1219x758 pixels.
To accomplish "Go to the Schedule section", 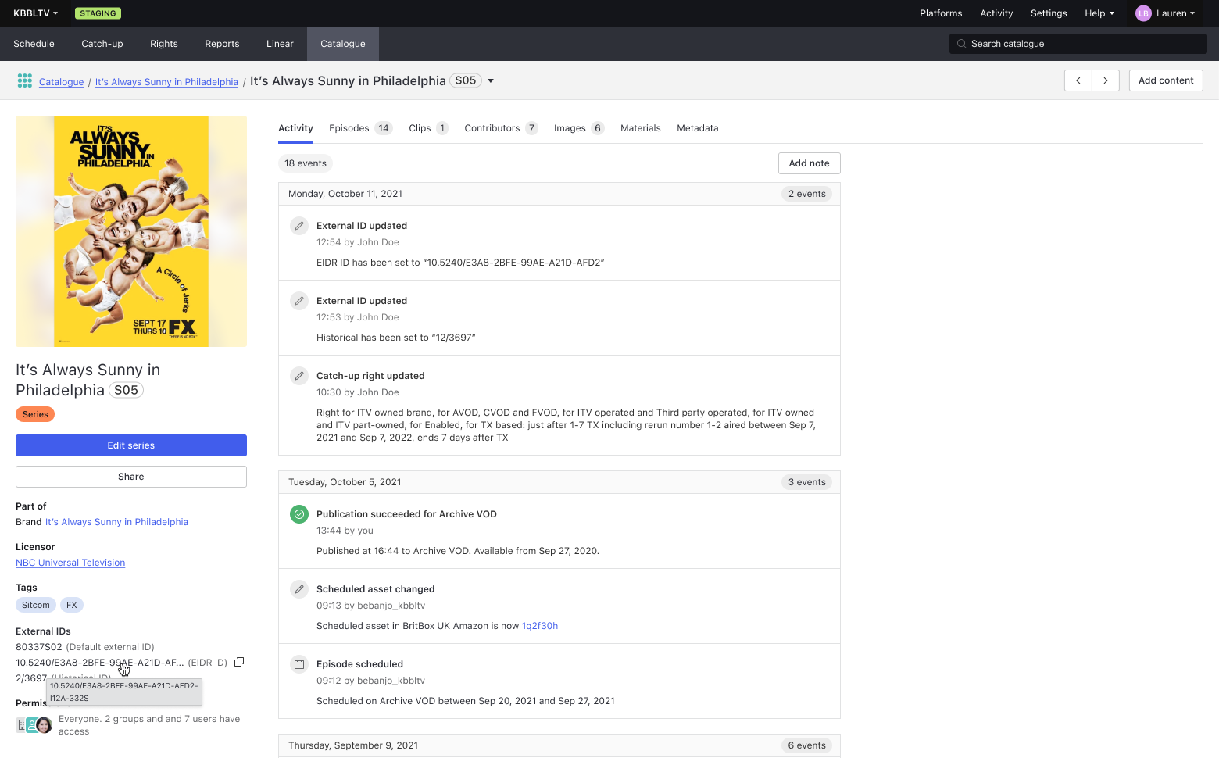I will pos(34,44).
